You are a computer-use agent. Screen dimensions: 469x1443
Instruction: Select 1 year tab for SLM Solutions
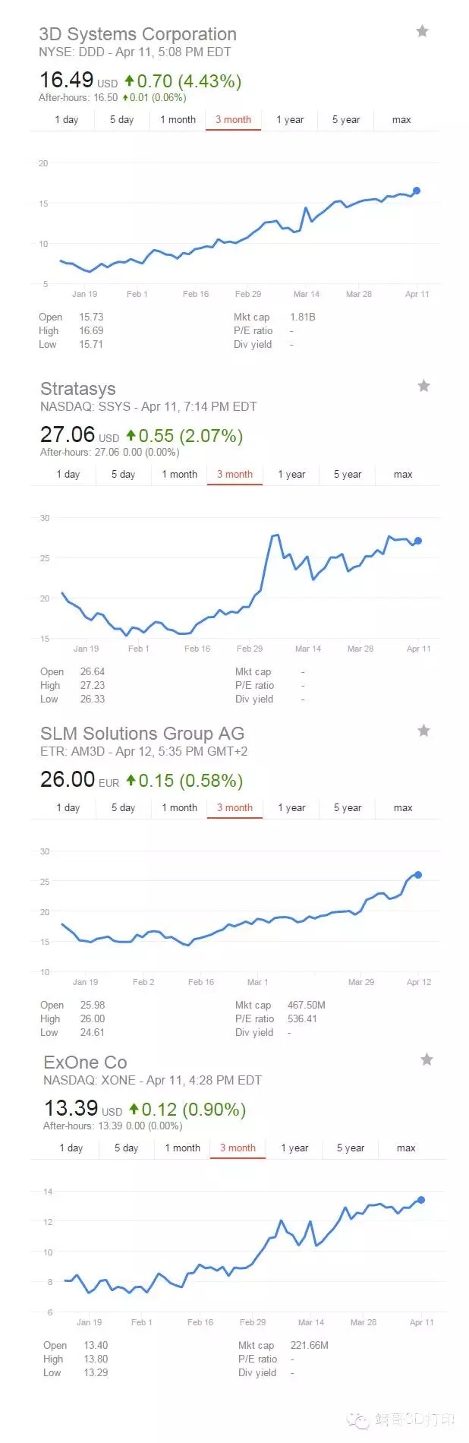pyautogui.click(x=291, y=808)
